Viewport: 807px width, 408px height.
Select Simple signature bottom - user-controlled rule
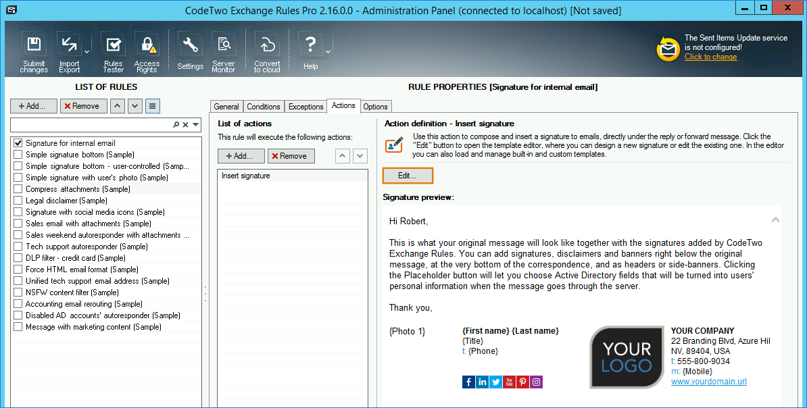point(107,165)
